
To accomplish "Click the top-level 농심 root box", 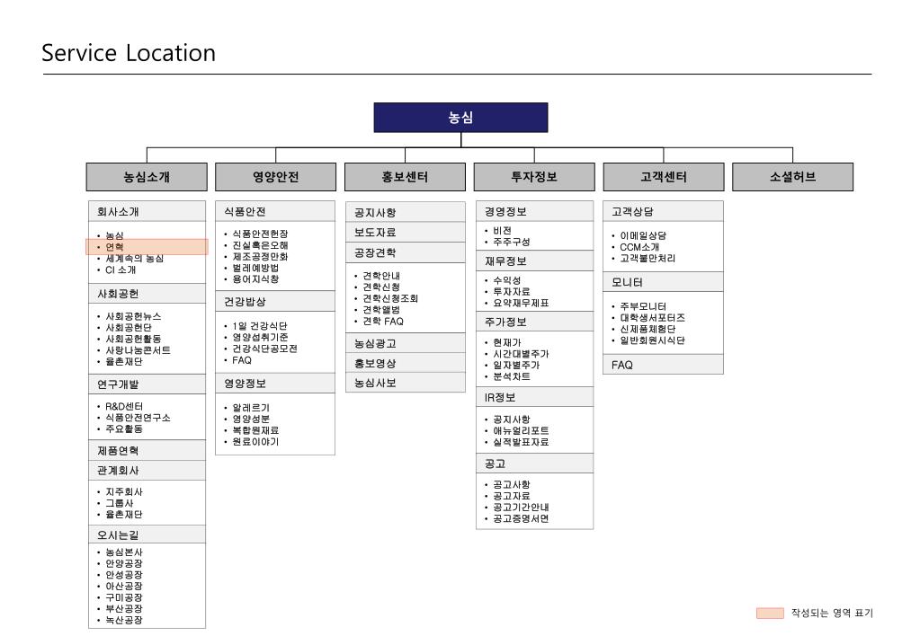I will [x=460, y=118].
